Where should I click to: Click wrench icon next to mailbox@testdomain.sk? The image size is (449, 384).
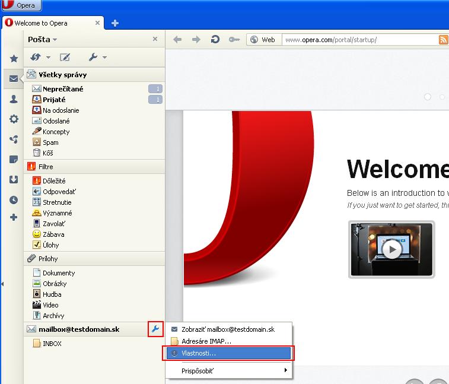155,329
